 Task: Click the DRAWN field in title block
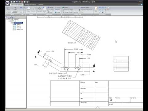point(87,84)
